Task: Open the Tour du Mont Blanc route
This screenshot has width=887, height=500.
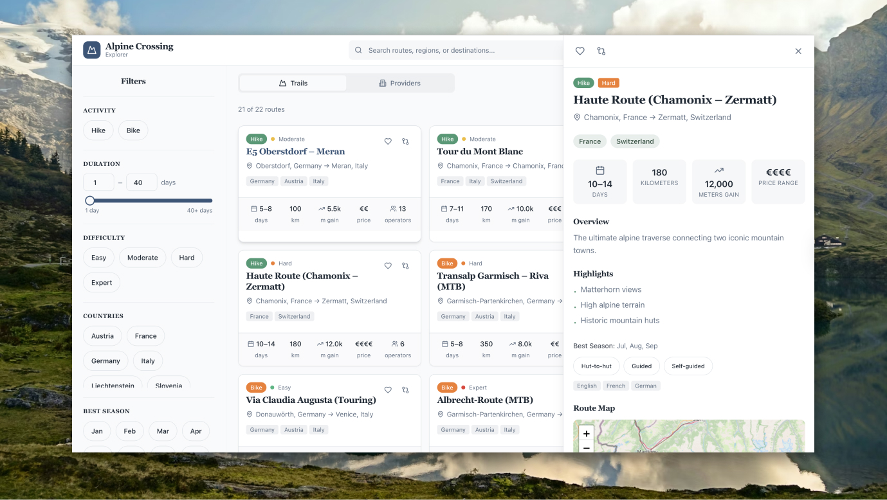Action: 480,152
